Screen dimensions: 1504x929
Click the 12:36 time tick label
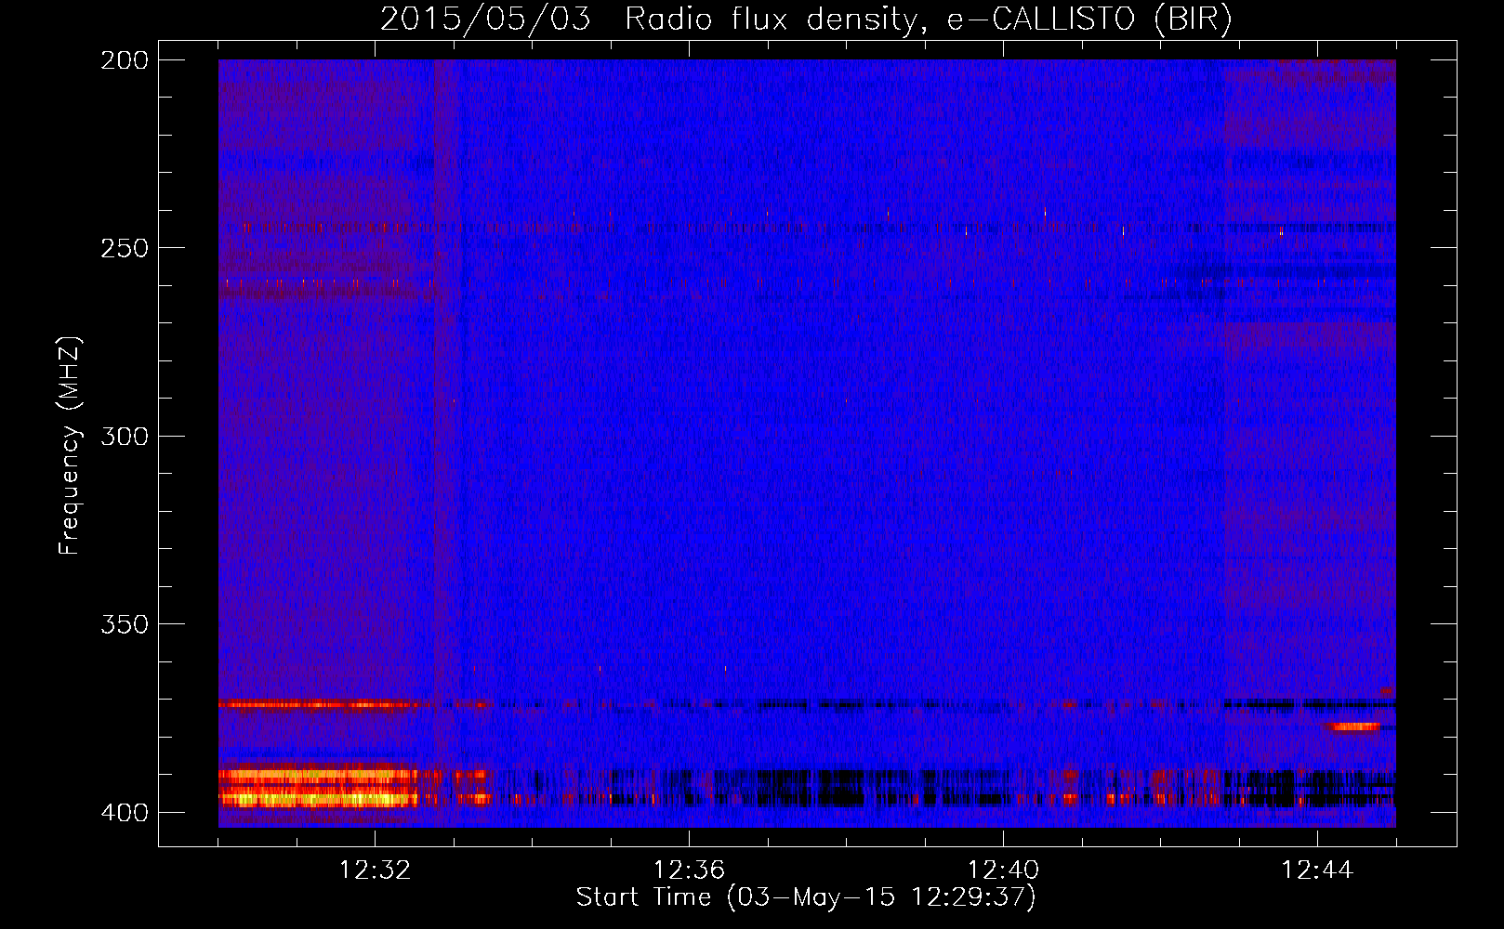point(689,870)
